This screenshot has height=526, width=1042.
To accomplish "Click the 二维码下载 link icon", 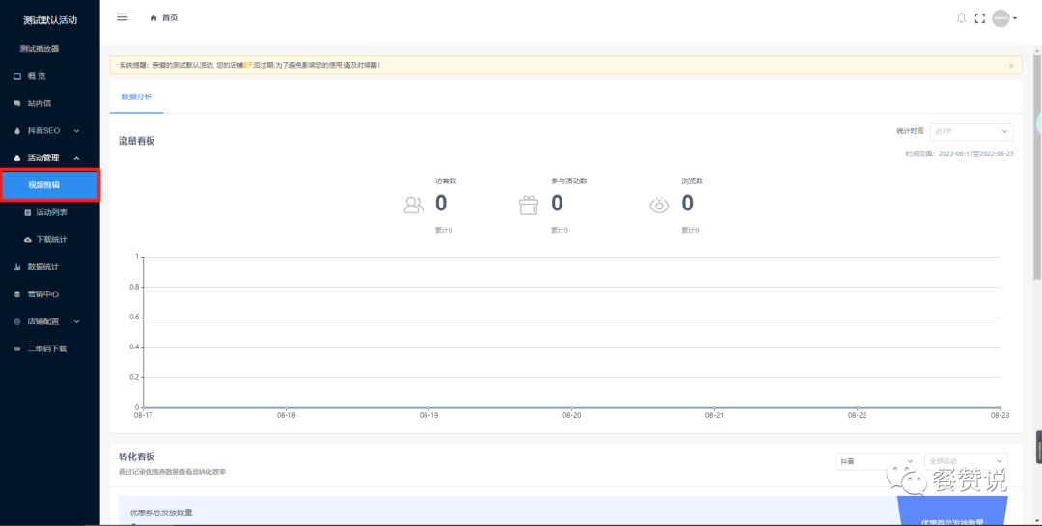I will coord(17,349).
